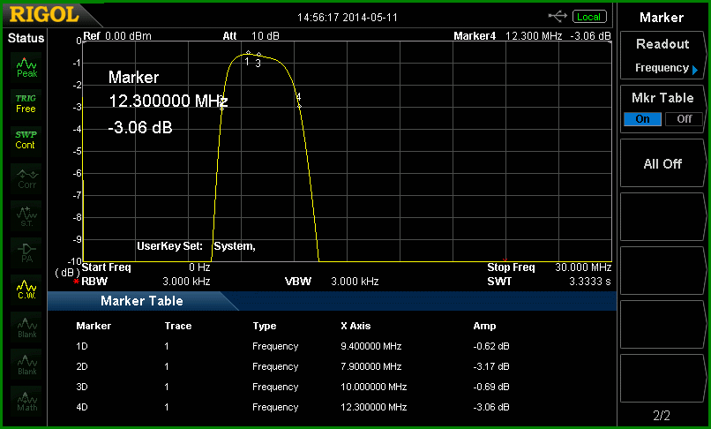Click the -3.06 dB table amplitude cell
The image size is (711, 429).
(491, 407)
